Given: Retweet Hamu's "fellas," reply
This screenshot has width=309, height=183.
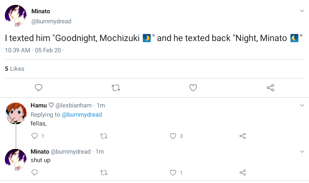Looking at the screenshot, I should click(103, 136).
